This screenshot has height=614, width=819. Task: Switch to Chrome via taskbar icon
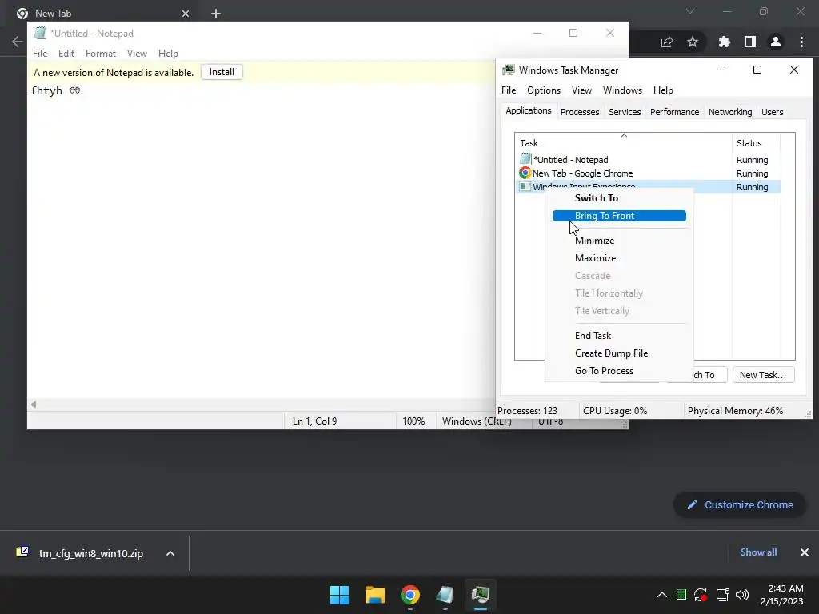pos(410,595)
